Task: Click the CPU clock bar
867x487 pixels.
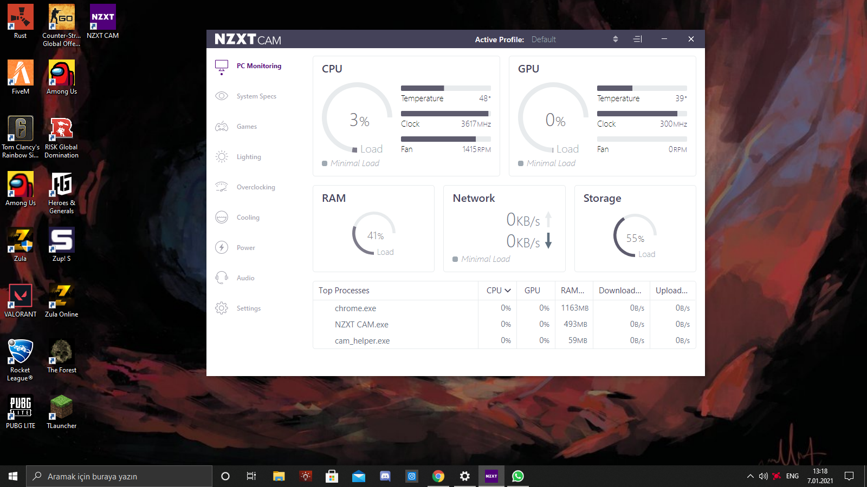Action: point(446,114)
